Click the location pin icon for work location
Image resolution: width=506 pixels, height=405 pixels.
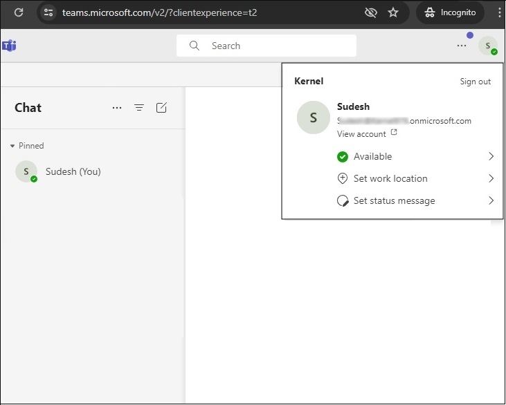pos(343,178)
